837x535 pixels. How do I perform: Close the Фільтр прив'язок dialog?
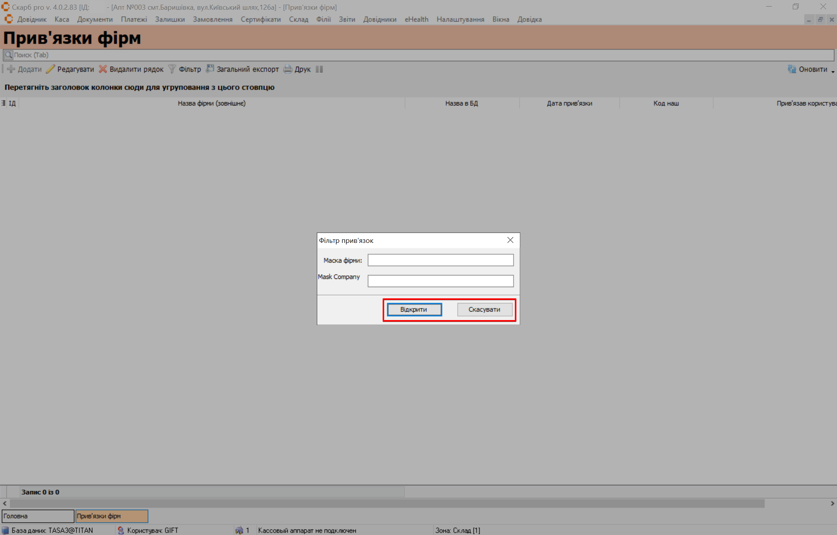point(510,240)
